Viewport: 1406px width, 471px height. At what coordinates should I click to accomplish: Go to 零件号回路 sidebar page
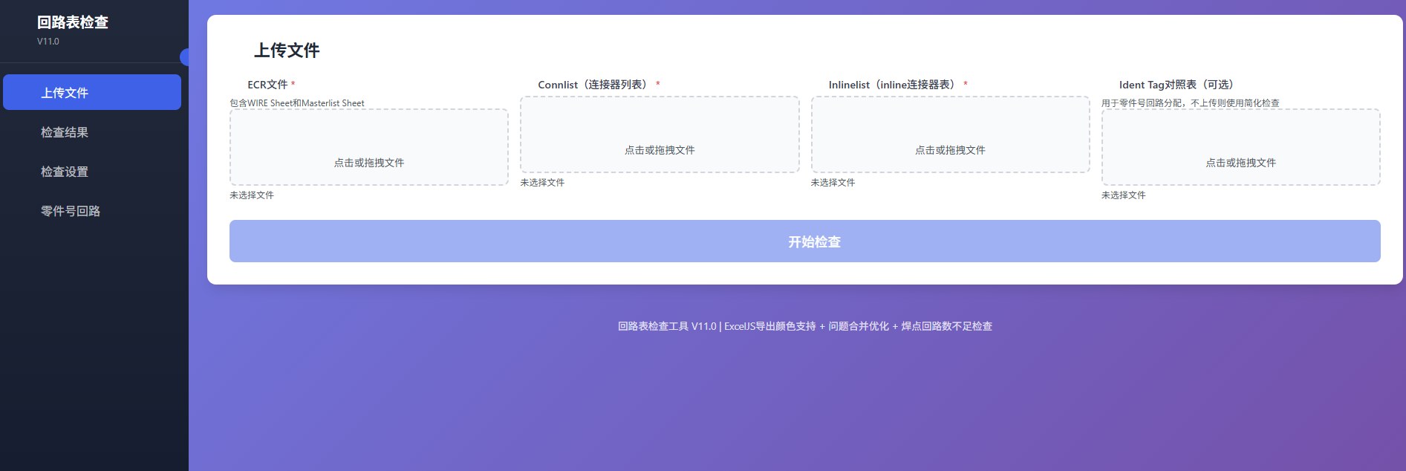[x=92, y=211]
